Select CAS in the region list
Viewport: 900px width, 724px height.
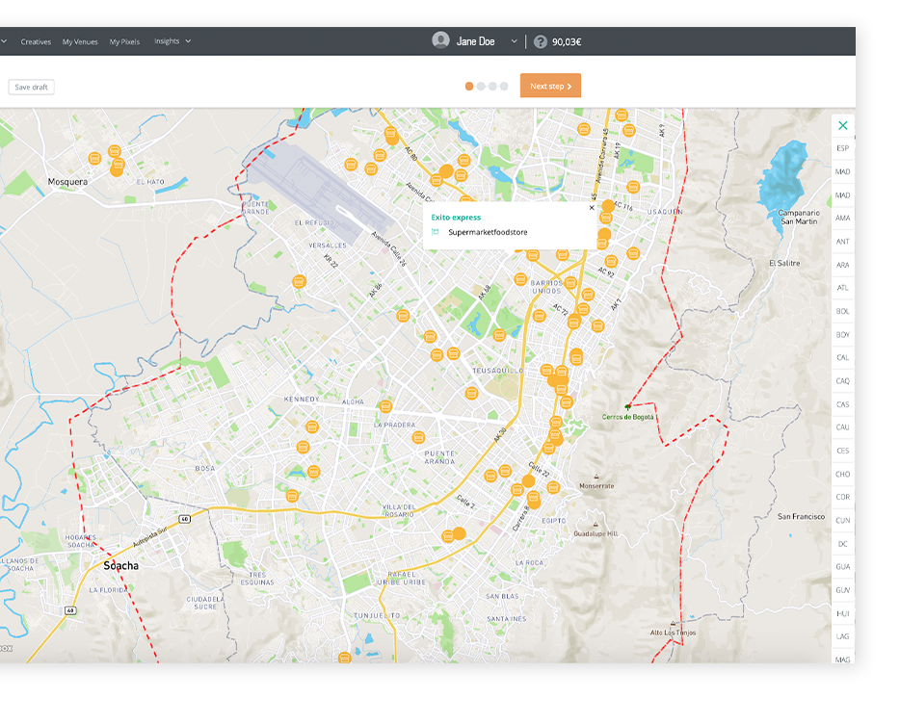[842, 404]
